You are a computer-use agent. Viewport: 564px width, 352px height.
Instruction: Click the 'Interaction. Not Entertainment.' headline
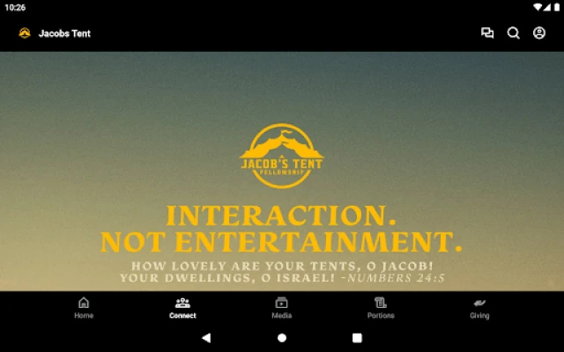281,229
